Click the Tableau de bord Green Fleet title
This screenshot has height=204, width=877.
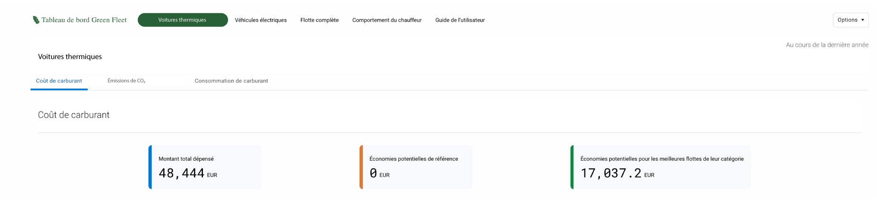click(84, 20)
